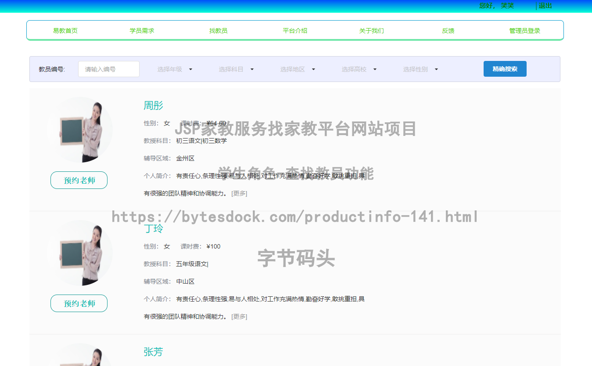Open the 选择高校 dropdown
The width and height of the screenshot is (592, 366).
(x=359, y=69)
